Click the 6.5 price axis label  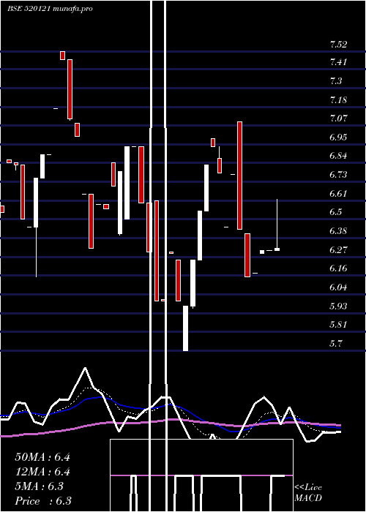[x=335, y=212]
